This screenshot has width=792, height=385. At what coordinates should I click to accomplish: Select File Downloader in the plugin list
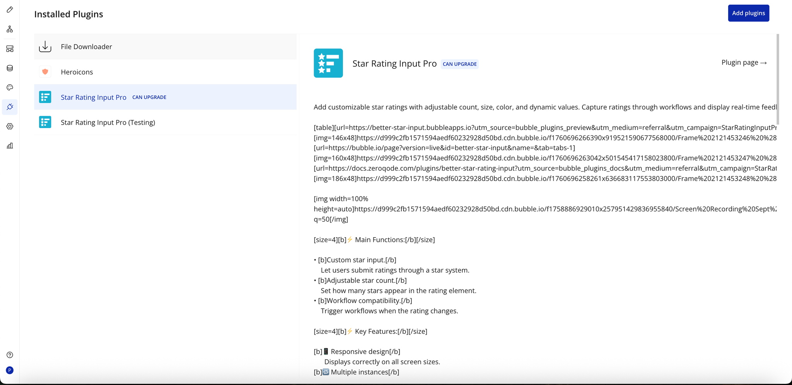point(165,46)
